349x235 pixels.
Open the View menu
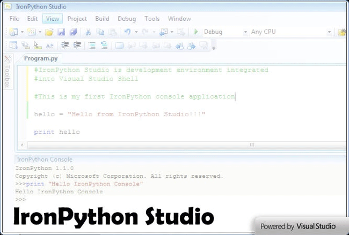click(x=53, y=19)
